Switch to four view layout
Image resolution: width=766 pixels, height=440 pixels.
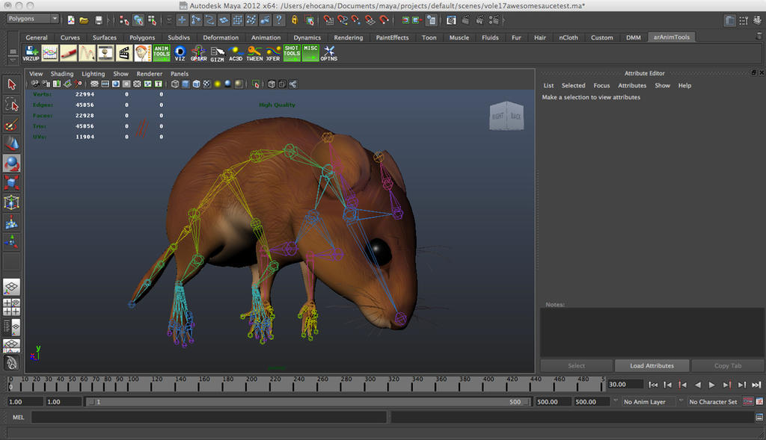tap(12, 307)
